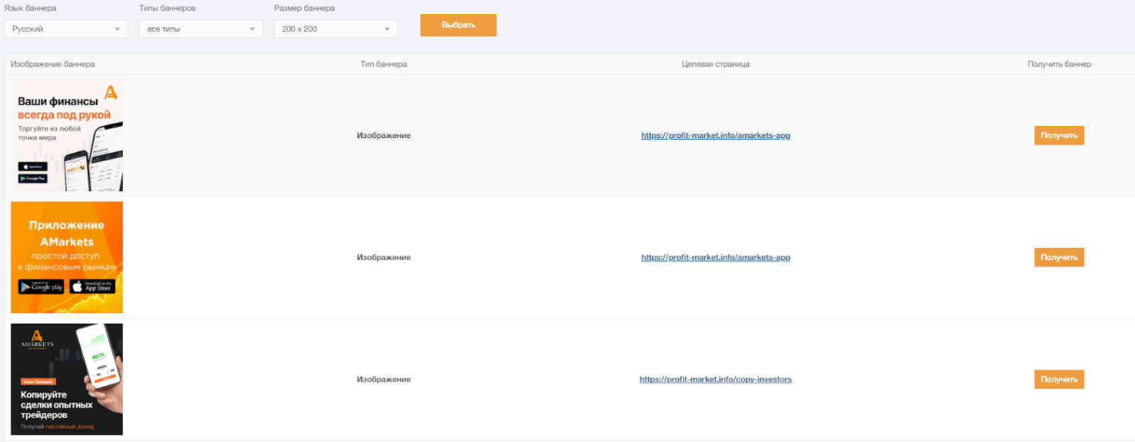Click 'Получить' for copy-investors banner
1135x442 pixels.
pos(1059,379)
